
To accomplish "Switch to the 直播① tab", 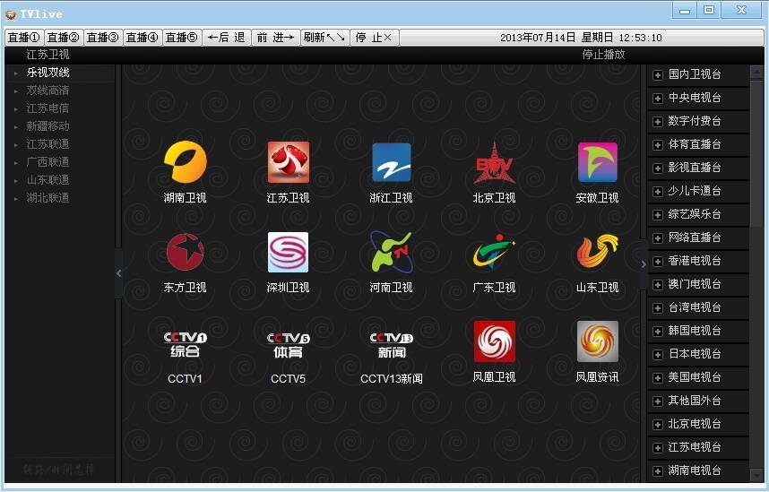I will coord(24,38).
